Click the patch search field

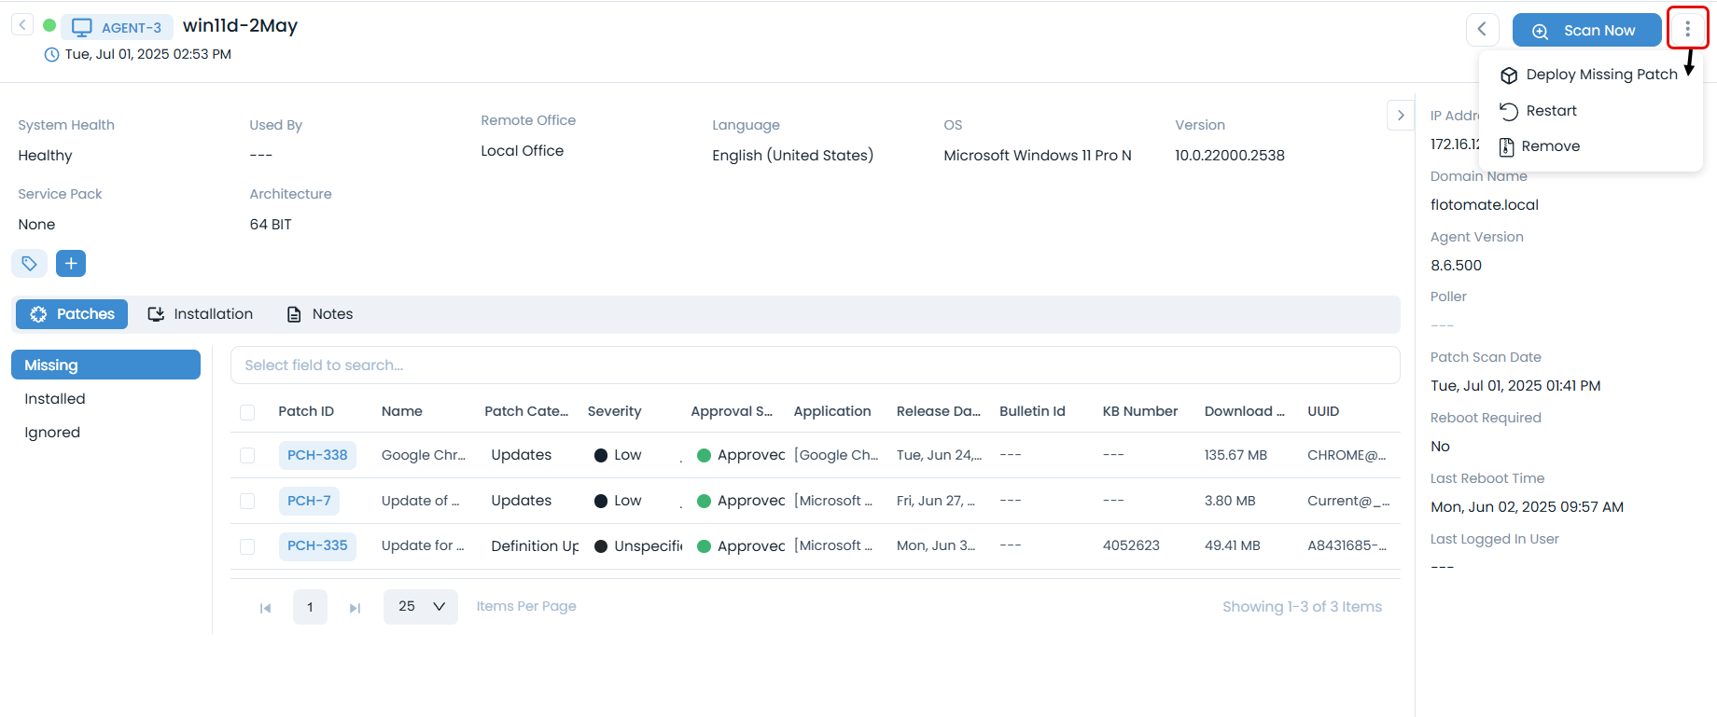(814, 365)
